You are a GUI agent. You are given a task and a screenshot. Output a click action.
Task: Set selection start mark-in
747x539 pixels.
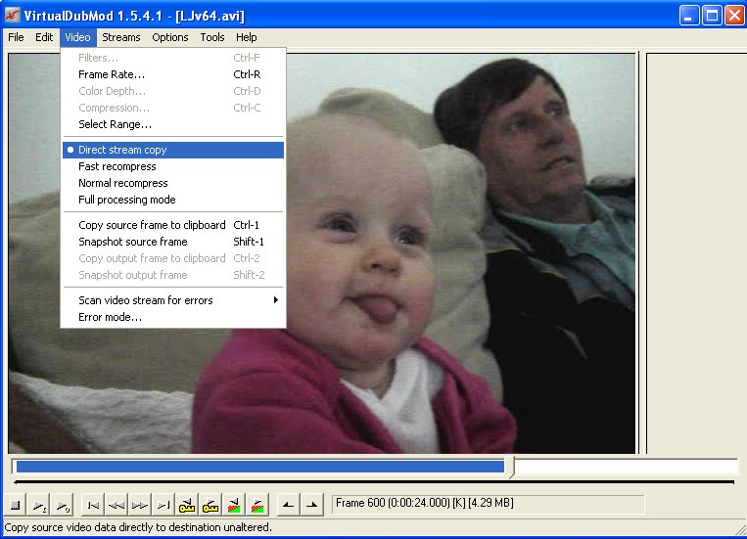(x=288, y=505)
